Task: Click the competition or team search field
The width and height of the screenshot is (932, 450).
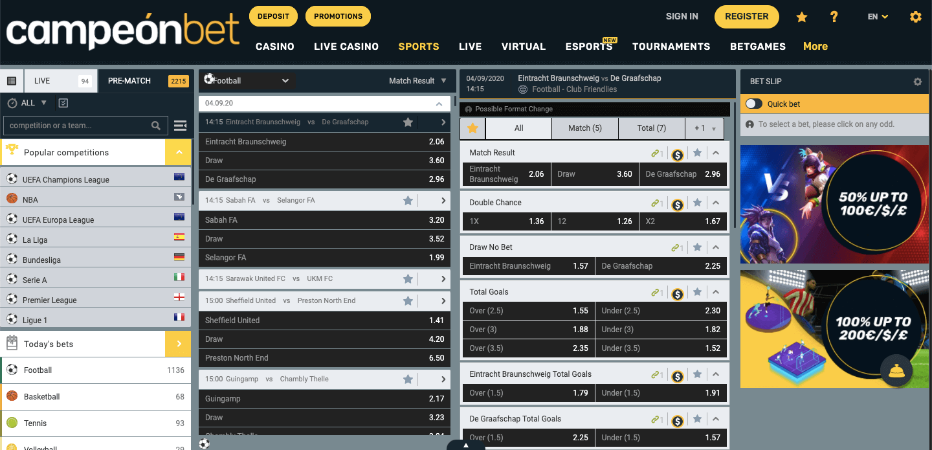Action: tap(78, 126)
